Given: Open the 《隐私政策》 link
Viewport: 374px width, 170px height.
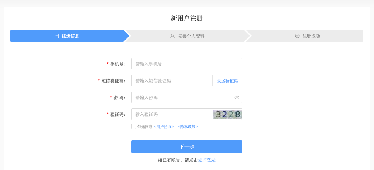Looking at the screenshot, I should tap(188, 127).
